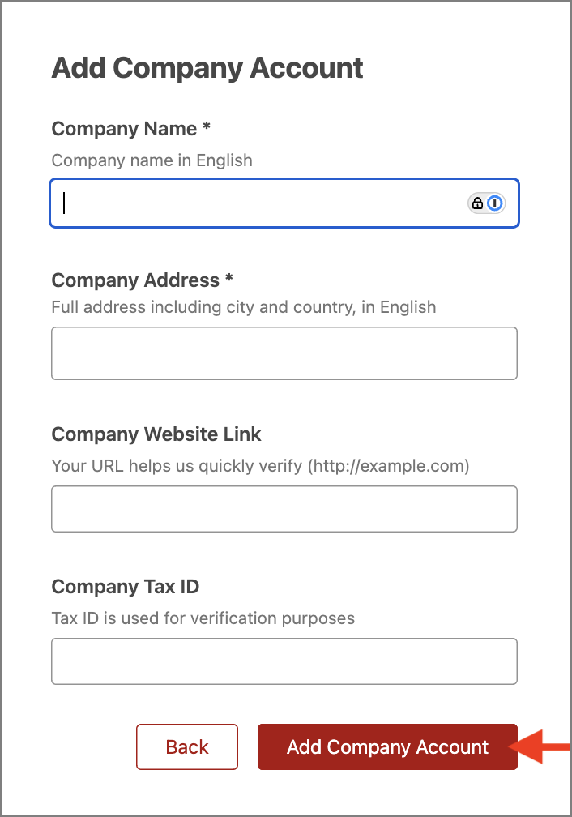
Task: Click the Company Tax ID label
Action: coord(125,587)
